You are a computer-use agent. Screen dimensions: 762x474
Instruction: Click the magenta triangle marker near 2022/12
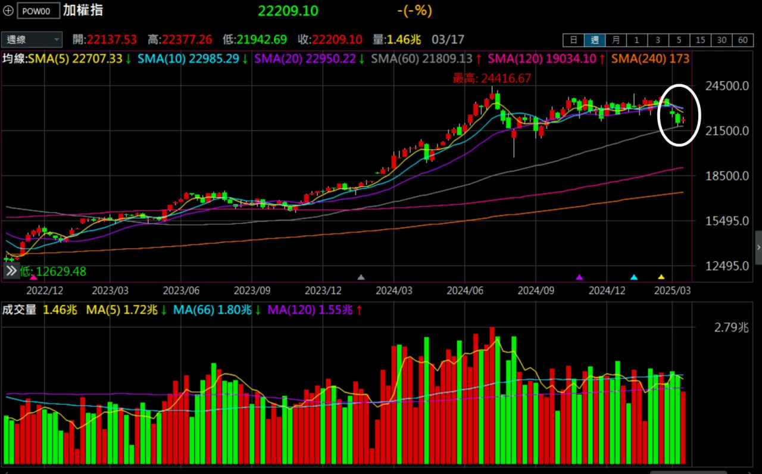point(33,277)
